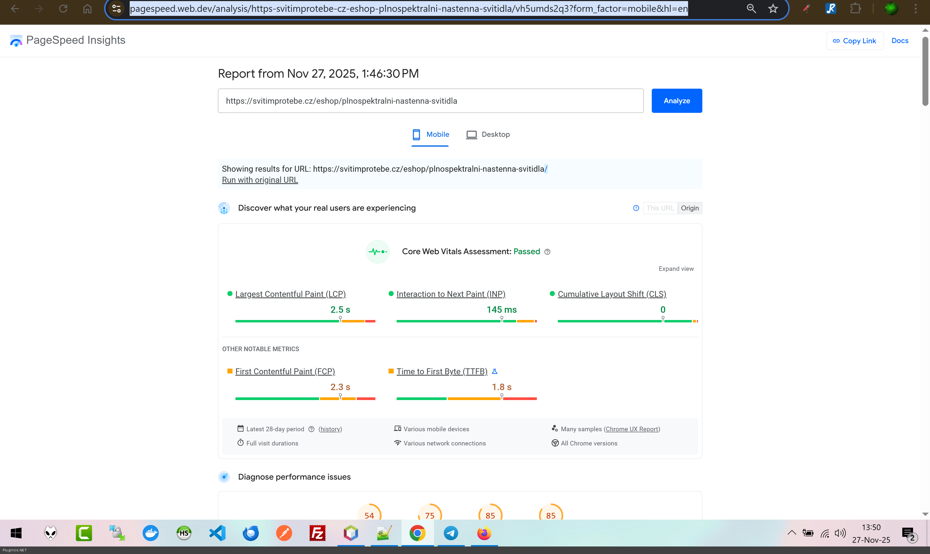Click Run with original URL link
The width and height of the screenshot is (930, 554).
[260, 180]
